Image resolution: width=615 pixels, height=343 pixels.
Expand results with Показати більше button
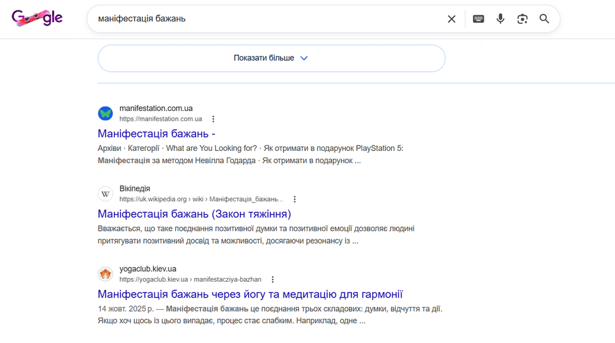[271, 58]
